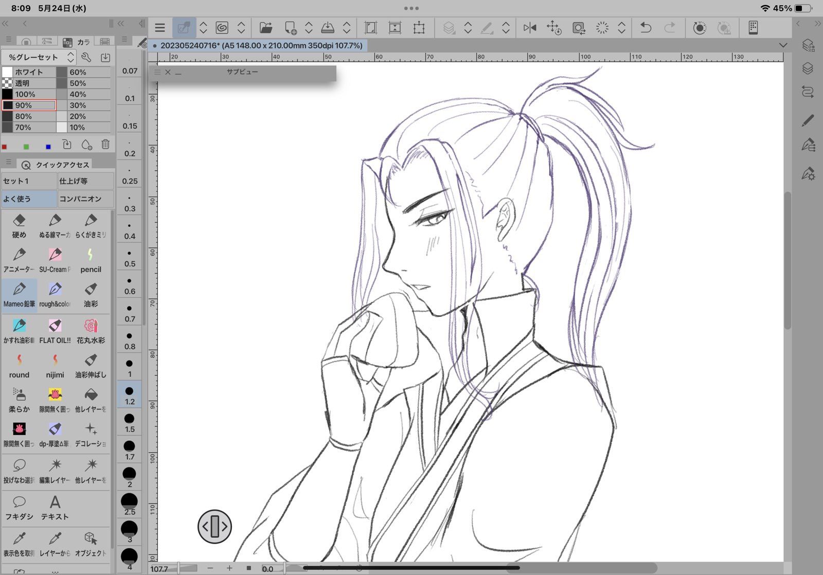
Task: Switch to the コンパニオン tab
Action: [x=85, y=199]
